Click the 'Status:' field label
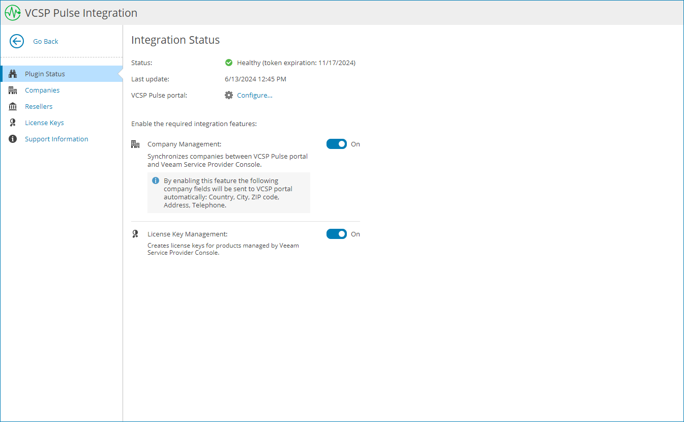The width and height of the screenshot is (684, 422). tap(141, 63)
